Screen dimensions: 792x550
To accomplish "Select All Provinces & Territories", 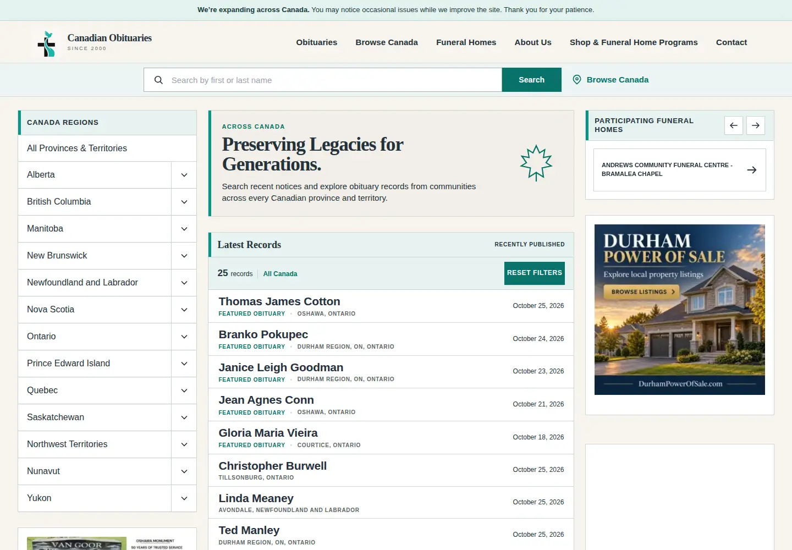I will click(107, 148).
